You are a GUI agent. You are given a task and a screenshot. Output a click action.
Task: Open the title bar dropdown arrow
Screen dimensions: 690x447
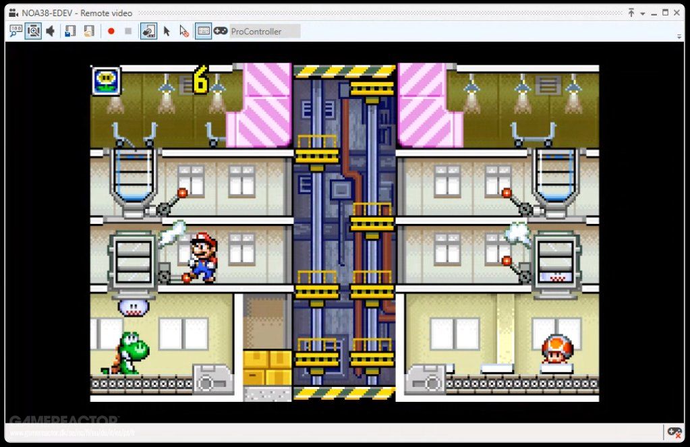(643, 12)
